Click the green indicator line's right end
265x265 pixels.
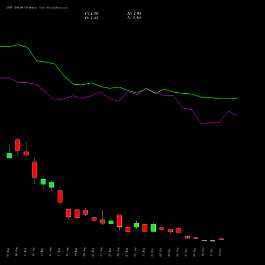[237, 98]
